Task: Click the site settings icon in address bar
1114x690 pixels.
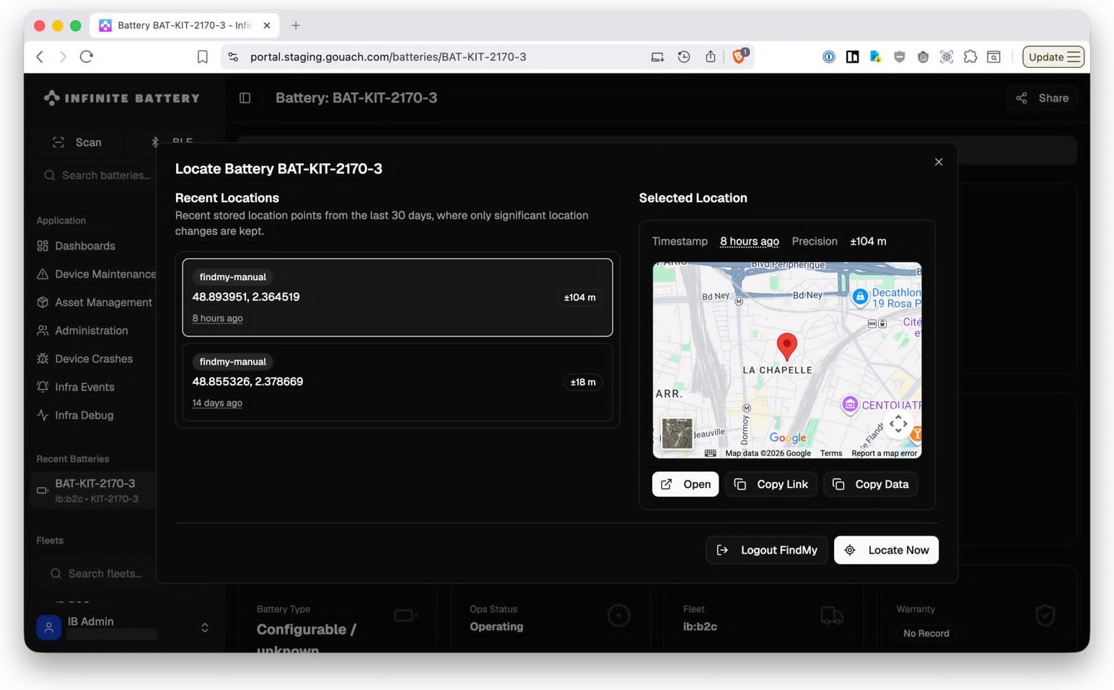Action: (x=233, y=57)
